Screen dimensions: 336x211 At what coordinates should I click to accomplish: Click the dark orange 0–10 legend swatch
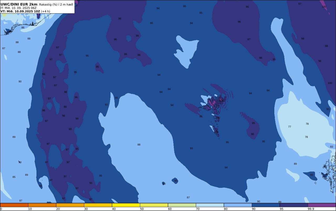click(14, 205)
